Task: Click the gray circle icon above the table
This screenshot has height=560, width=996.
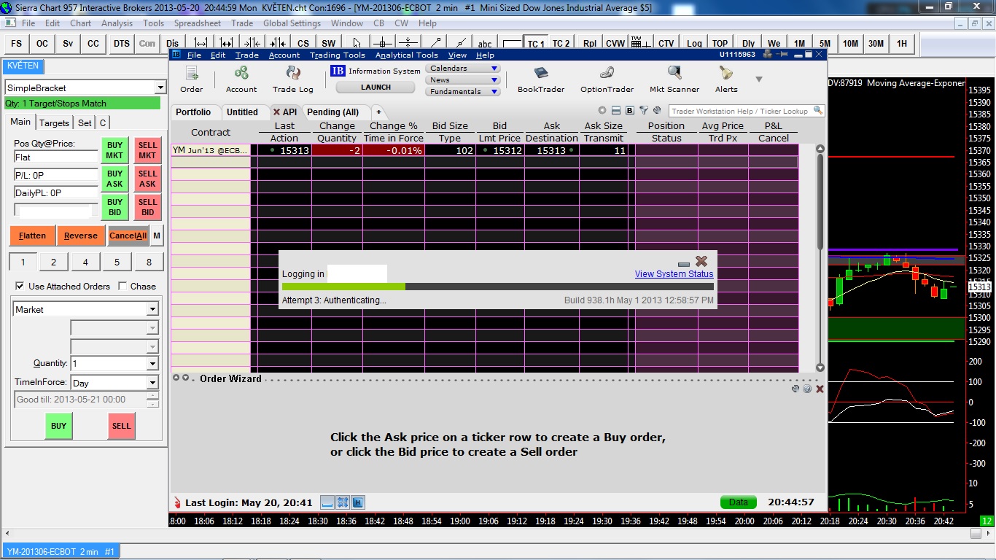Action: [602, 111]
